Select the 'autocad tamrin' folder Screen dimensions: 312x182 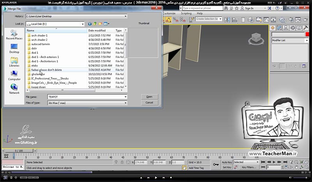click(x=41, y=44)
